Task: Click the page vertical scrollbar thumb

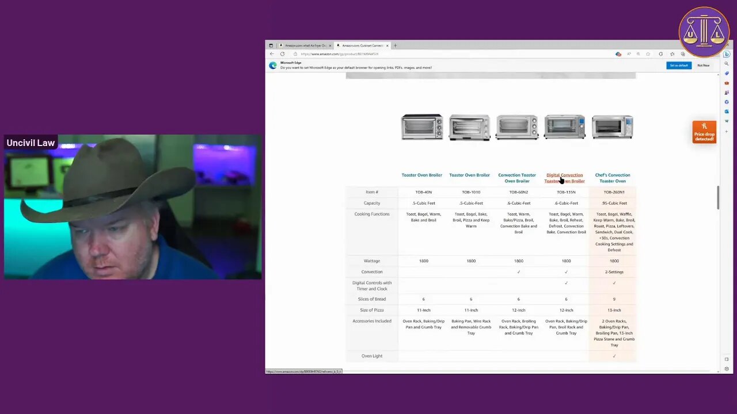Action: (717, 198)
